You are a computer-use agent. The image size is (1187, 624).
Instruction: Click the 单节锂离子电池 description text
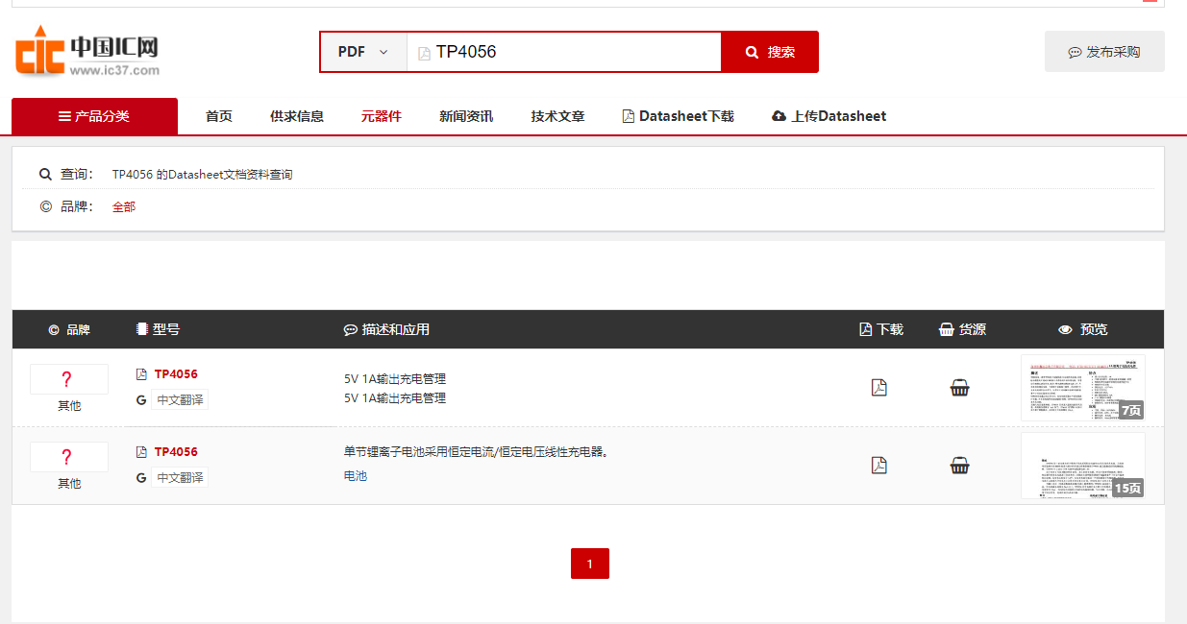[x=478, y=451]
